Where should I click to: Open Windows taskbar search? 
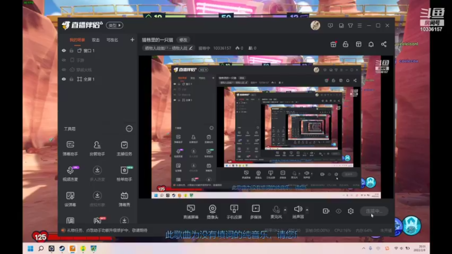tap(41, 248)
